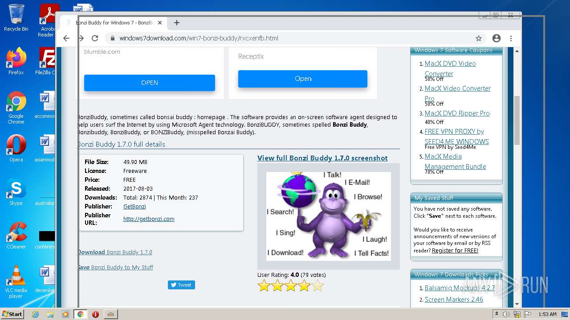The image size is (570, 320).
Task: Open Chrome's three-dot menu
Action: coord(511,38)
